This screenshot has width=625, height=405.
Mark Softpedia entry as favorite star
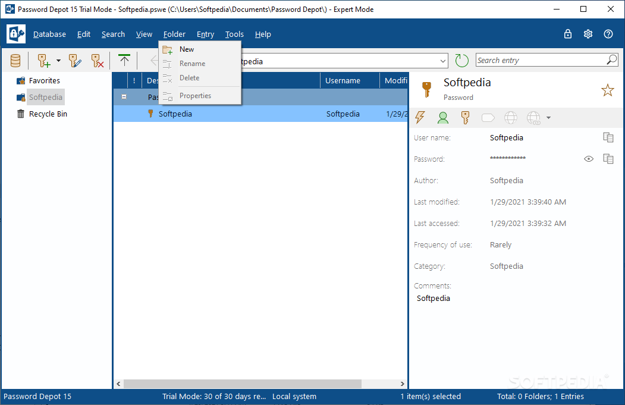[x=608, y=90]
